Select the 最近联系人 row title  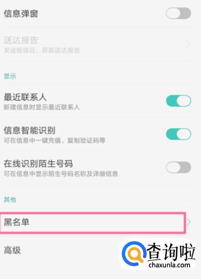click(25, 97)
